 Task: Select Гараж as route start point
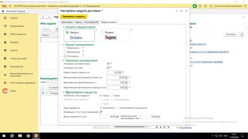112,95
